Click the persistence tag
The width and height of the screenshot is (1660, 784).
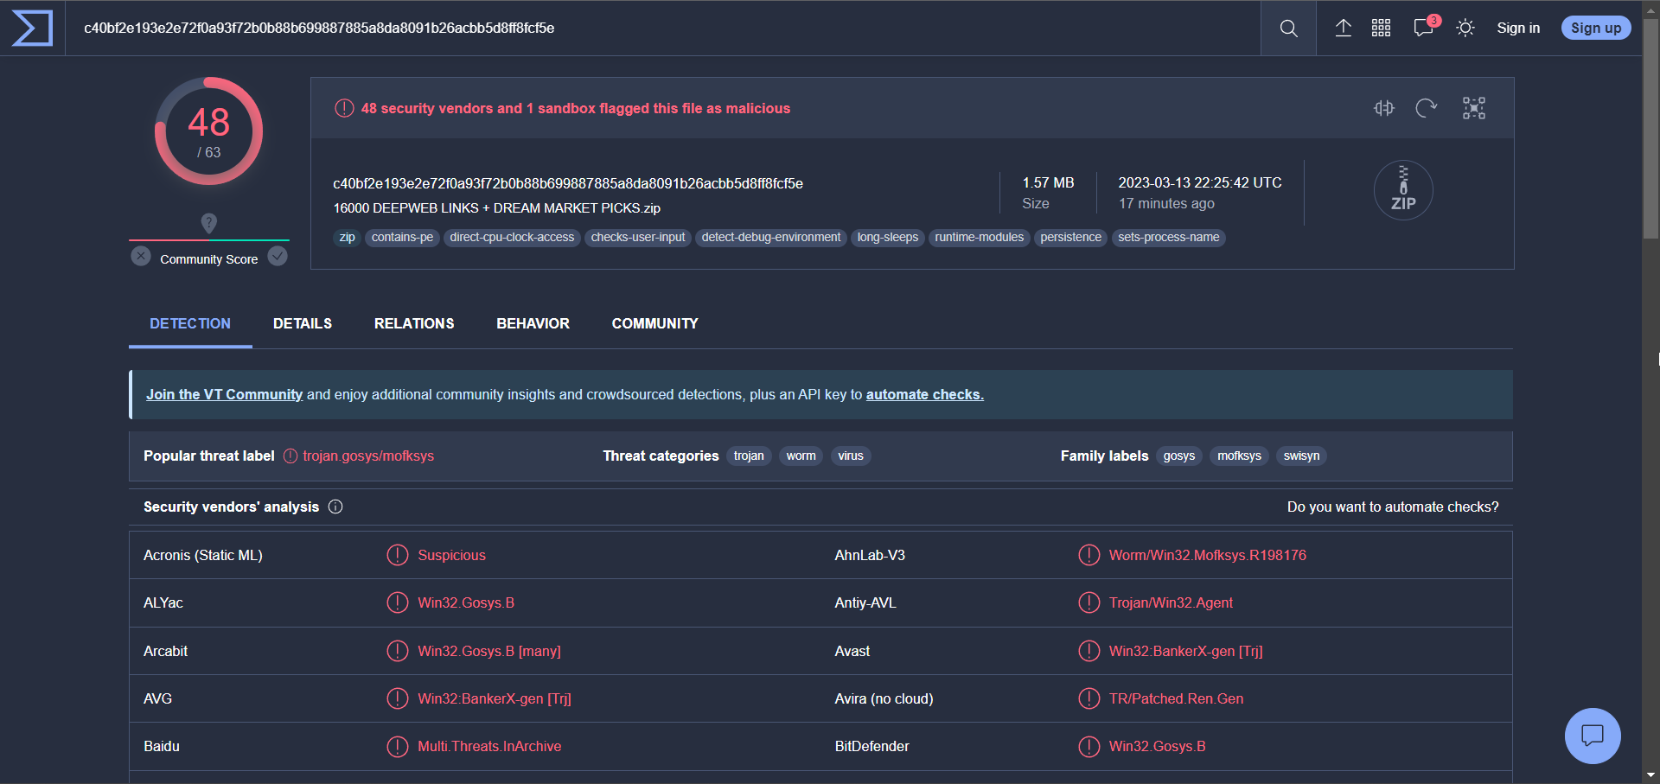[1070, 238]
